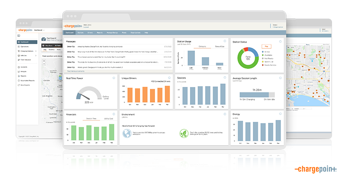Click the Unique Drivers widget settings icon

(x=169, y=78)
